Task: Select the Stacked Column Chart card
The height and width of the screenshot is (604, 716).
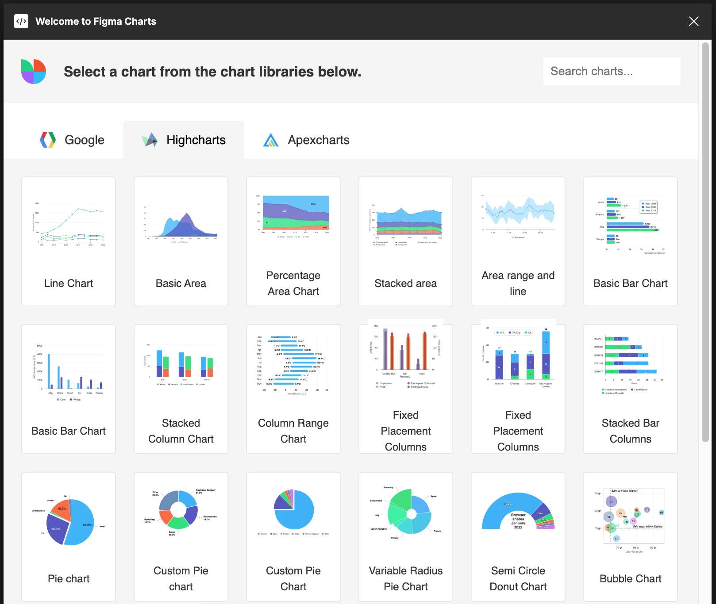Action: [181, 389]
